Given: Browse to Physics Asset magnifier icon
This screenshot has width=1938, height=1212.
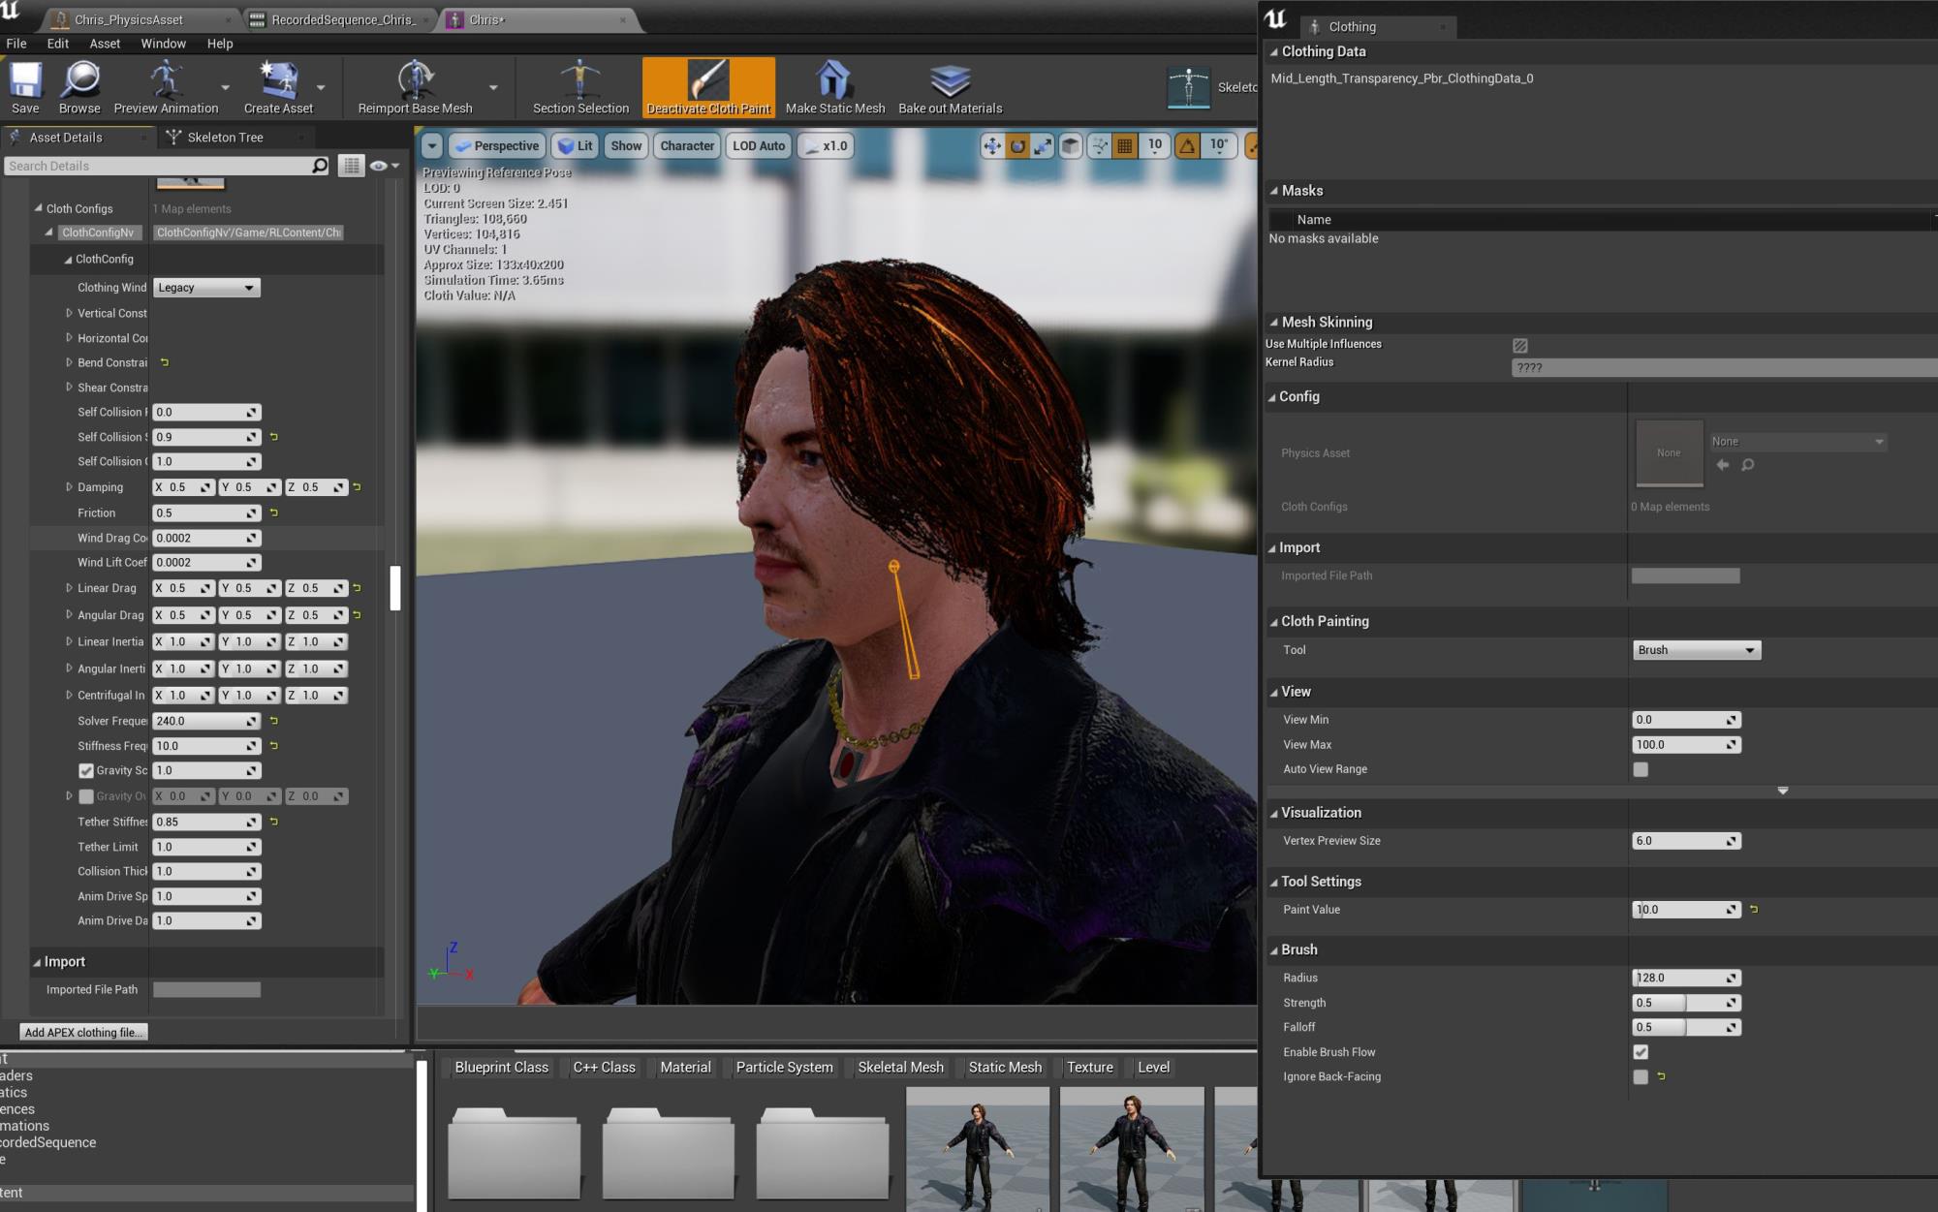Looking at the screenshot, I should 1747,465.
